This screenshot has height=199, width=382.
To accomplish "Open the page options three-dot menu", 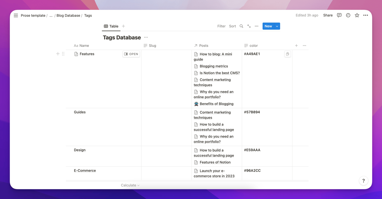I will pos(366,15).
